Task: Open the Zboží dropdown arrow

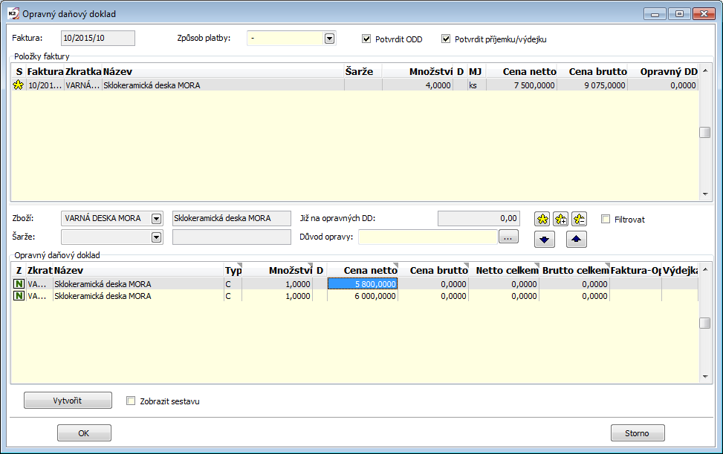Action: 156,219
